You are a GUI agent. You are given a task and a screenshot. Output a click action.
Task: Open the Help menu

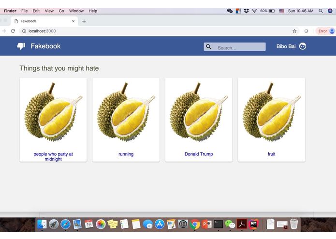[93, 11]
